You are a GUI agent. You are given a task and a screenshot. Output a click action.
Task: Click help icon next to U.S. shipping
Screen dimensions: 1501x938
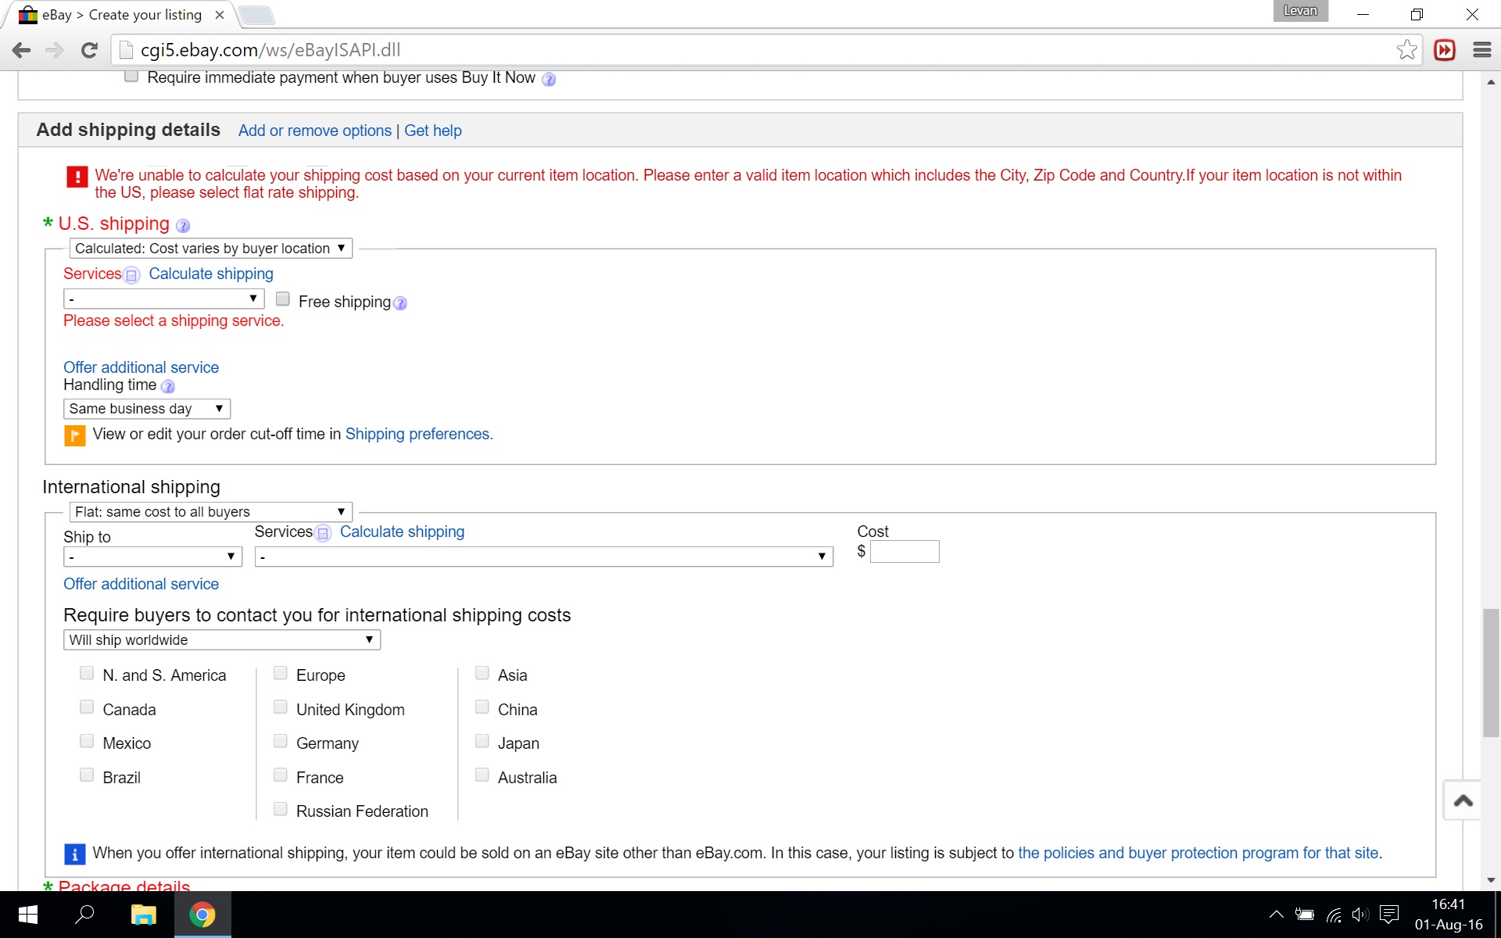click(x=183, y=226)
